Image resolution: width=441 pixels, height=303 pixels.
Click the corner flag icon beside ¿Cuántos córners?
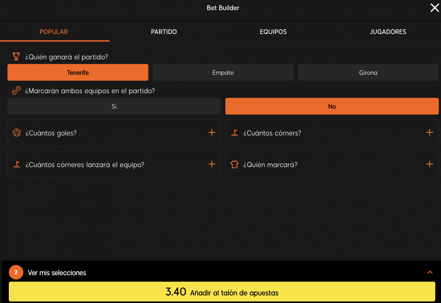point(234,133)
